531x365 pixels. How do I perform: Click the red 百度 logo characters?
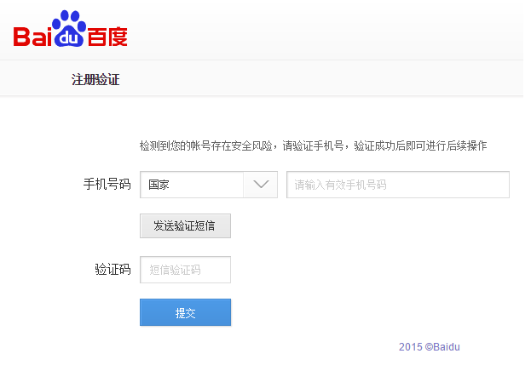click(106, 35)
